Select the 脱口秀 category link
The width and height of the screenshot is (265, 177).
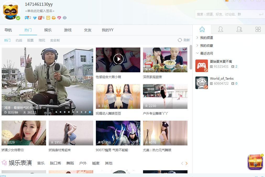(55, 163)
